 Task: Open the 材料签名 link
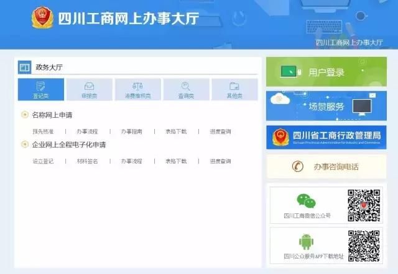tap(87, 161)
